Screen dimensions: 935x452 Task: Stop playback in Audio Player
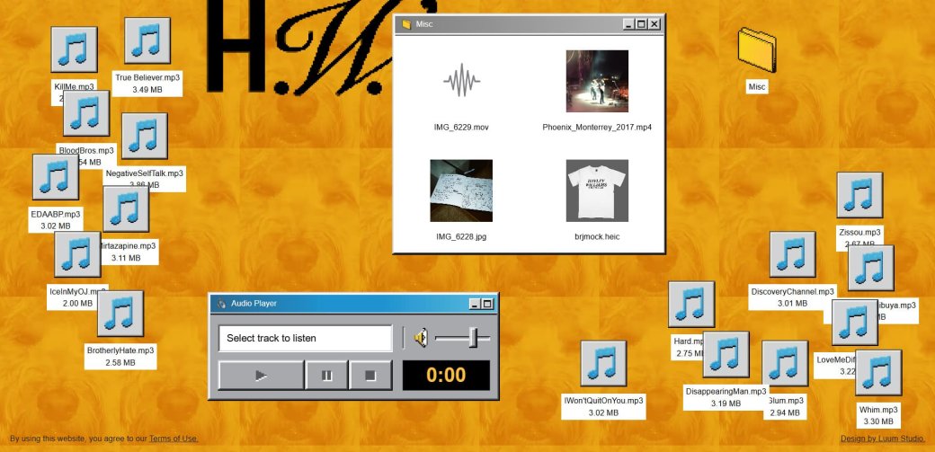coord(370,375)
